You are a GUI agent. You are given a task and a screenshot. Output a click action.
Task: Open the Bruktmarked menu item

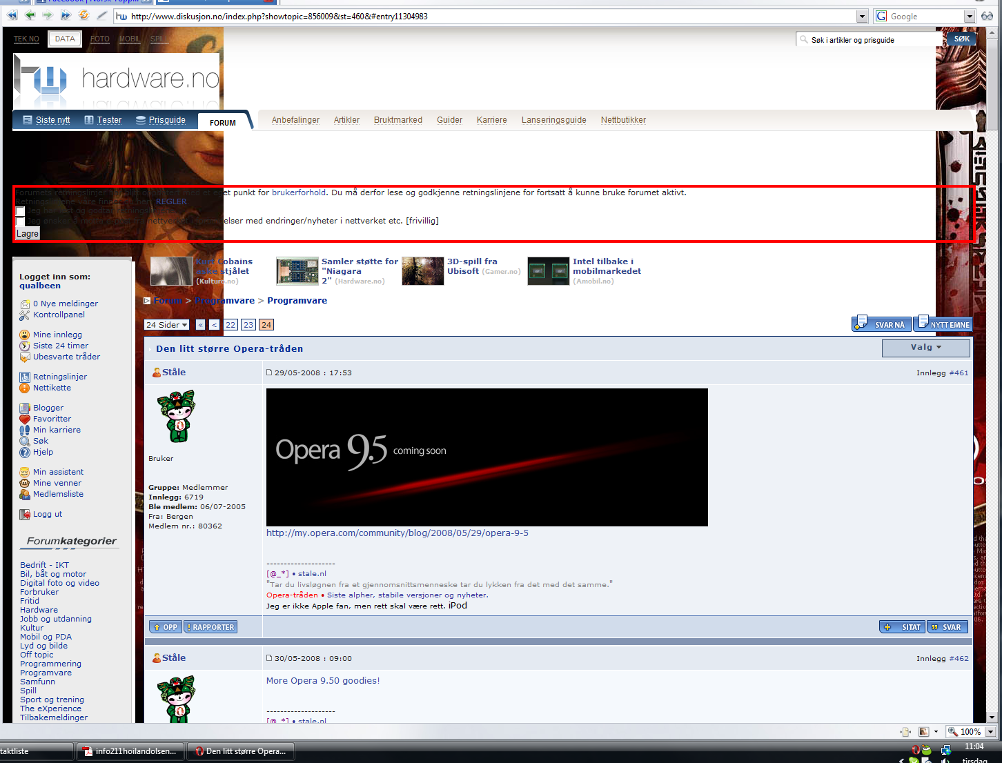(x=398, y=120)
